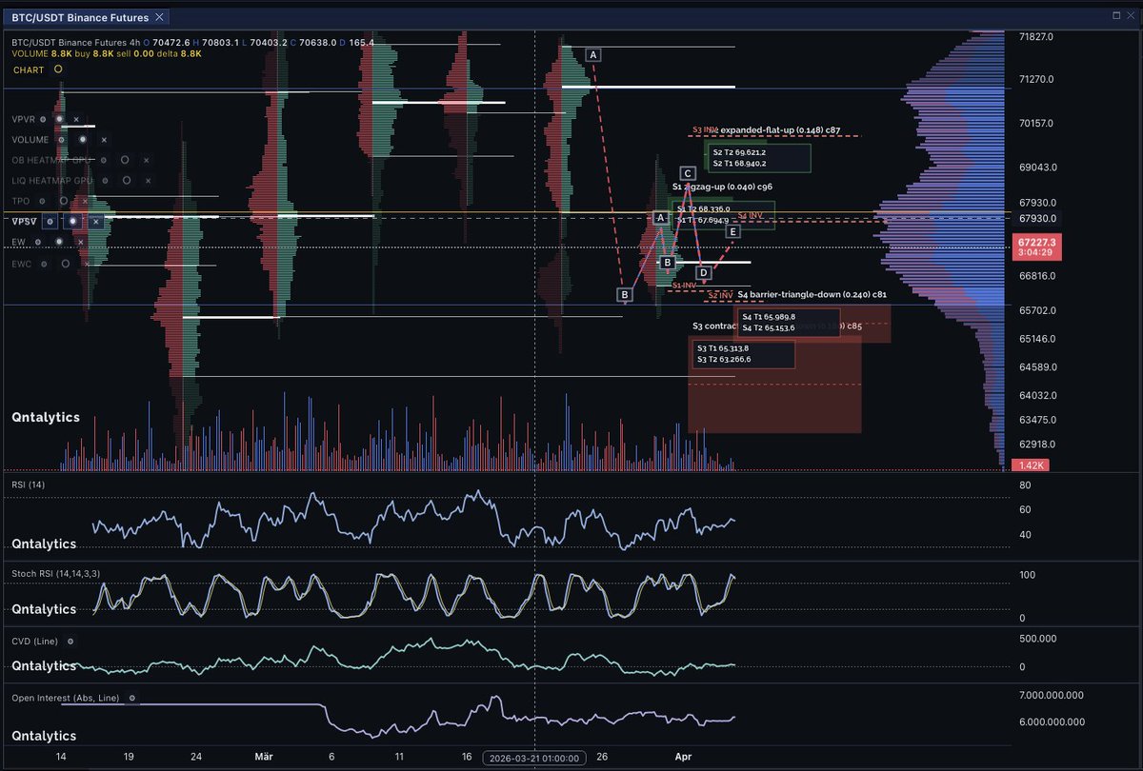Toggle VPSV indicator visibility circle

click(72, 221)
